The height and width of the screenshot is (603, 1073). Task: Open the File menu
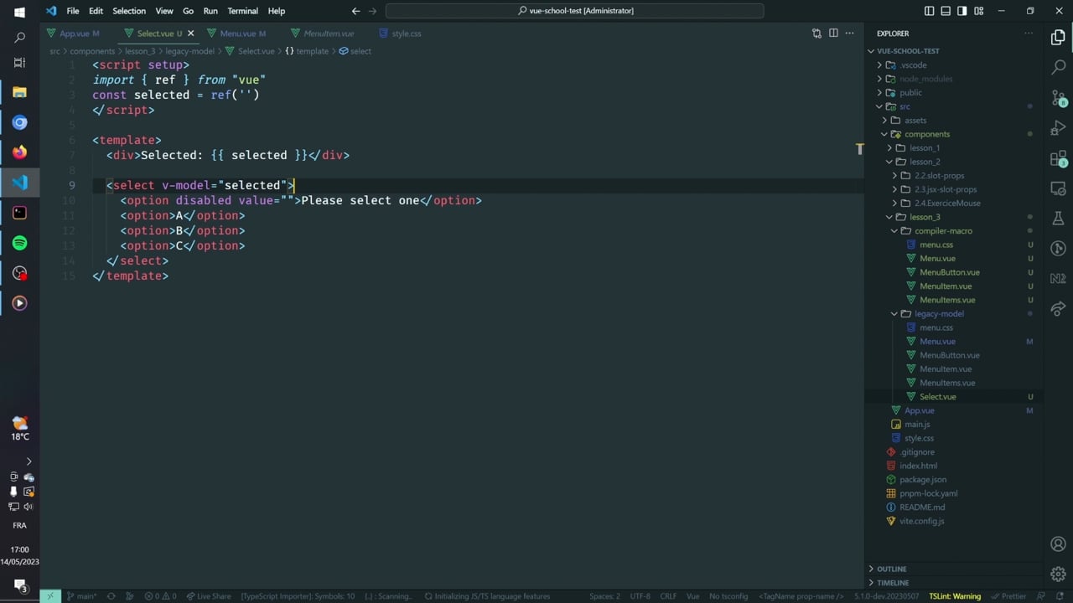coord(73,11)
